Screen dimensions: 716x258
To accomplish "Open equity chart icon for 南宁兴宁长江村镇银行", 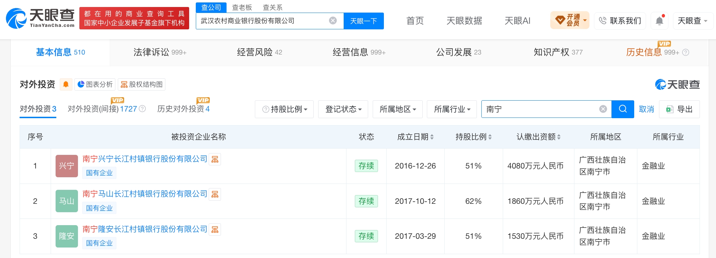I will 215,159.
